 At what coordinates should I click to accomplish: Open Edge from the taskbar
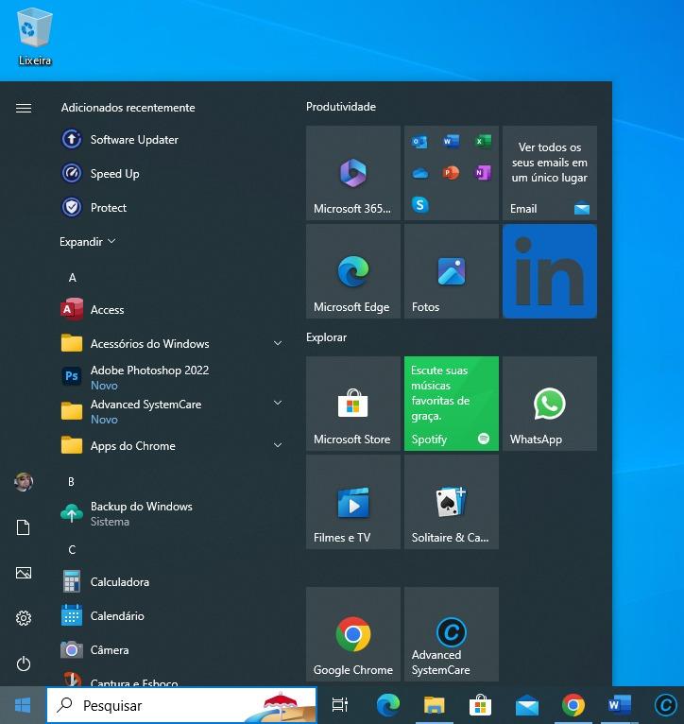387,705
